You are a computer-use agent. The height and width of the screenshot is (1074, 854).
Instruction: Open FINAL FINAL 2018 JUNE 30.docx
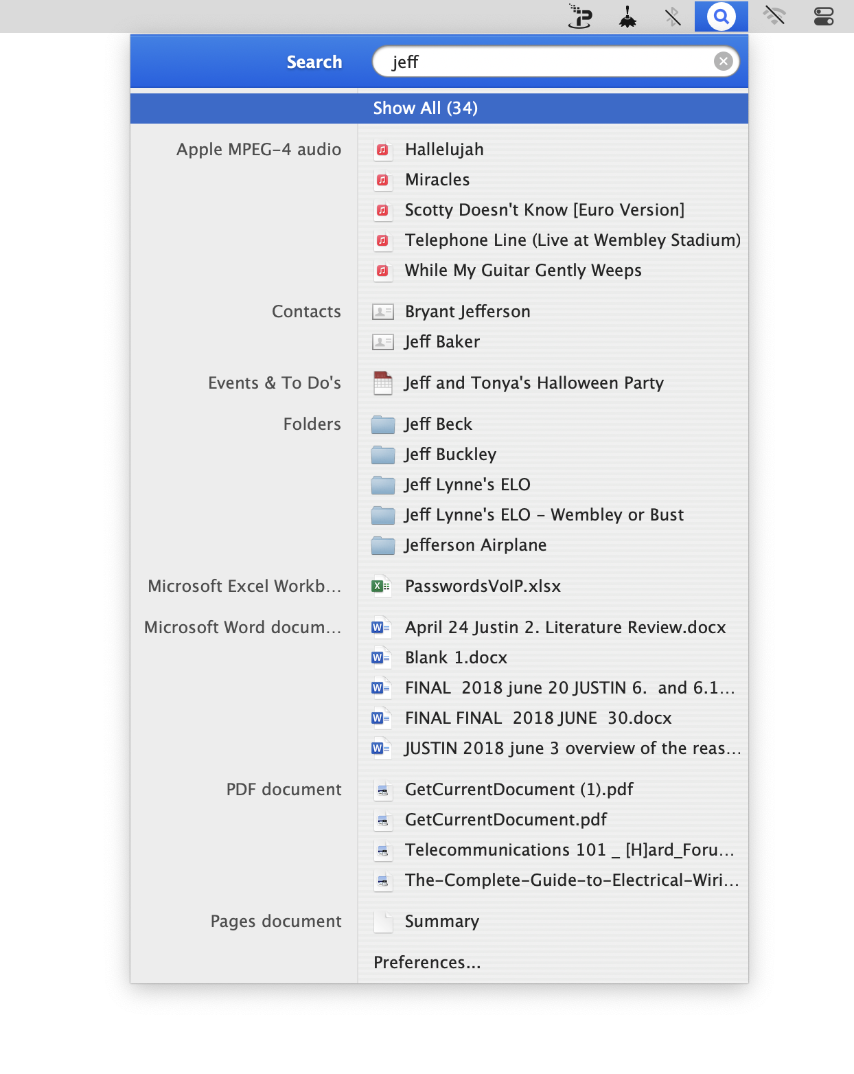point(538,718)
